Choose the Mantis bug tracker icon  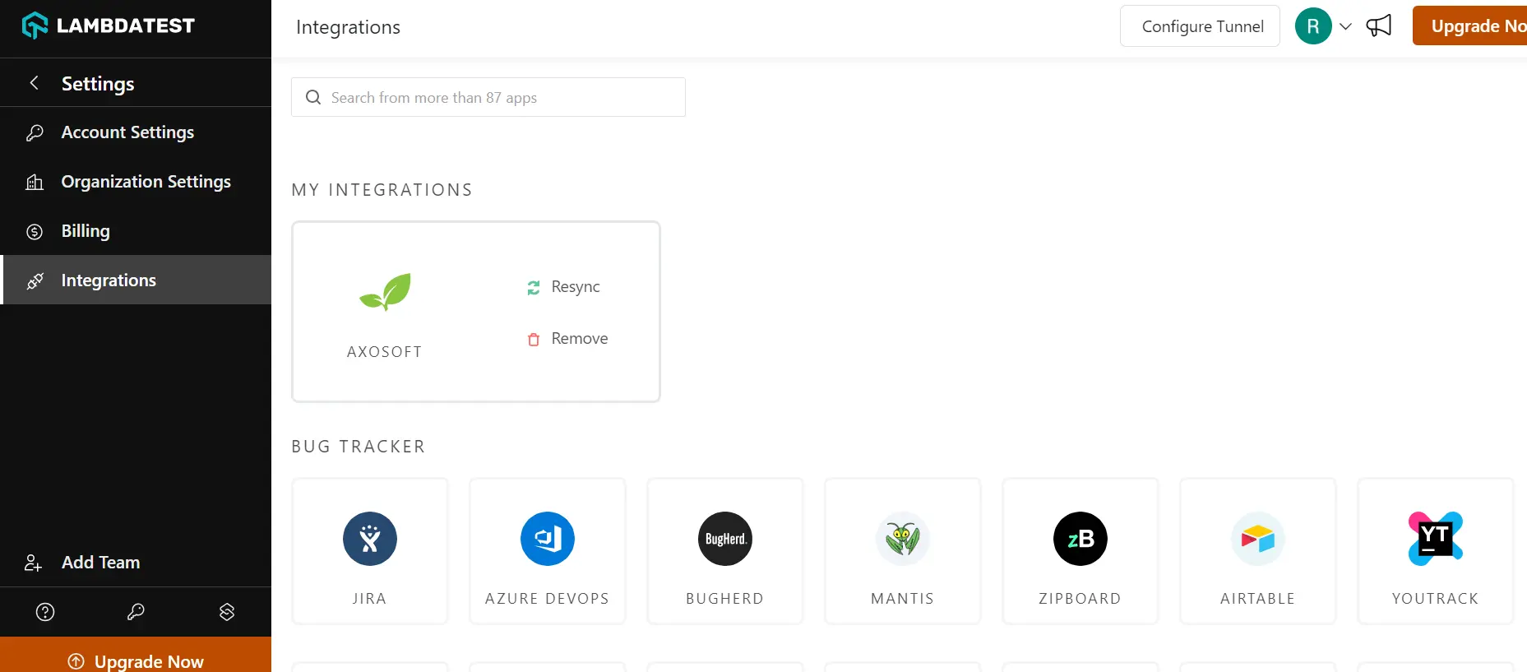902,539
